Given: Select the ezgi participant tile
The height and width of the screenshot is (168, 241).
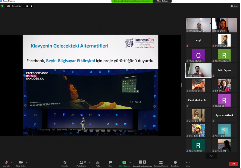Looking at the screenshot, I should [x=198, y=40].
